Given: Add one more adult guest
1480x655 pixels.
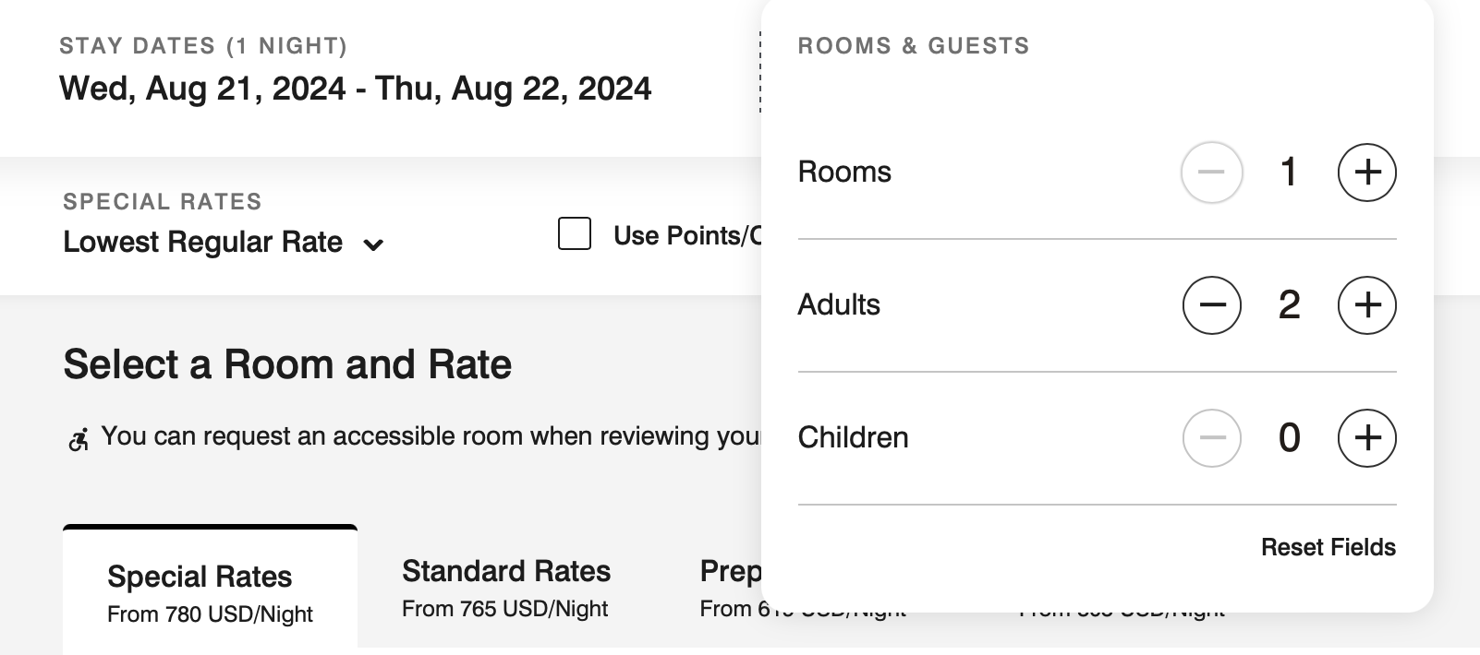Looking at the screenshot, I should pos(1366,305).
